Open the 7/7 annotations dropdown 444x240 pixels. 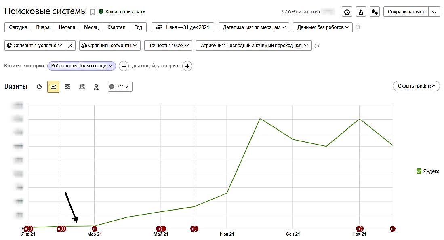(120, 87)
